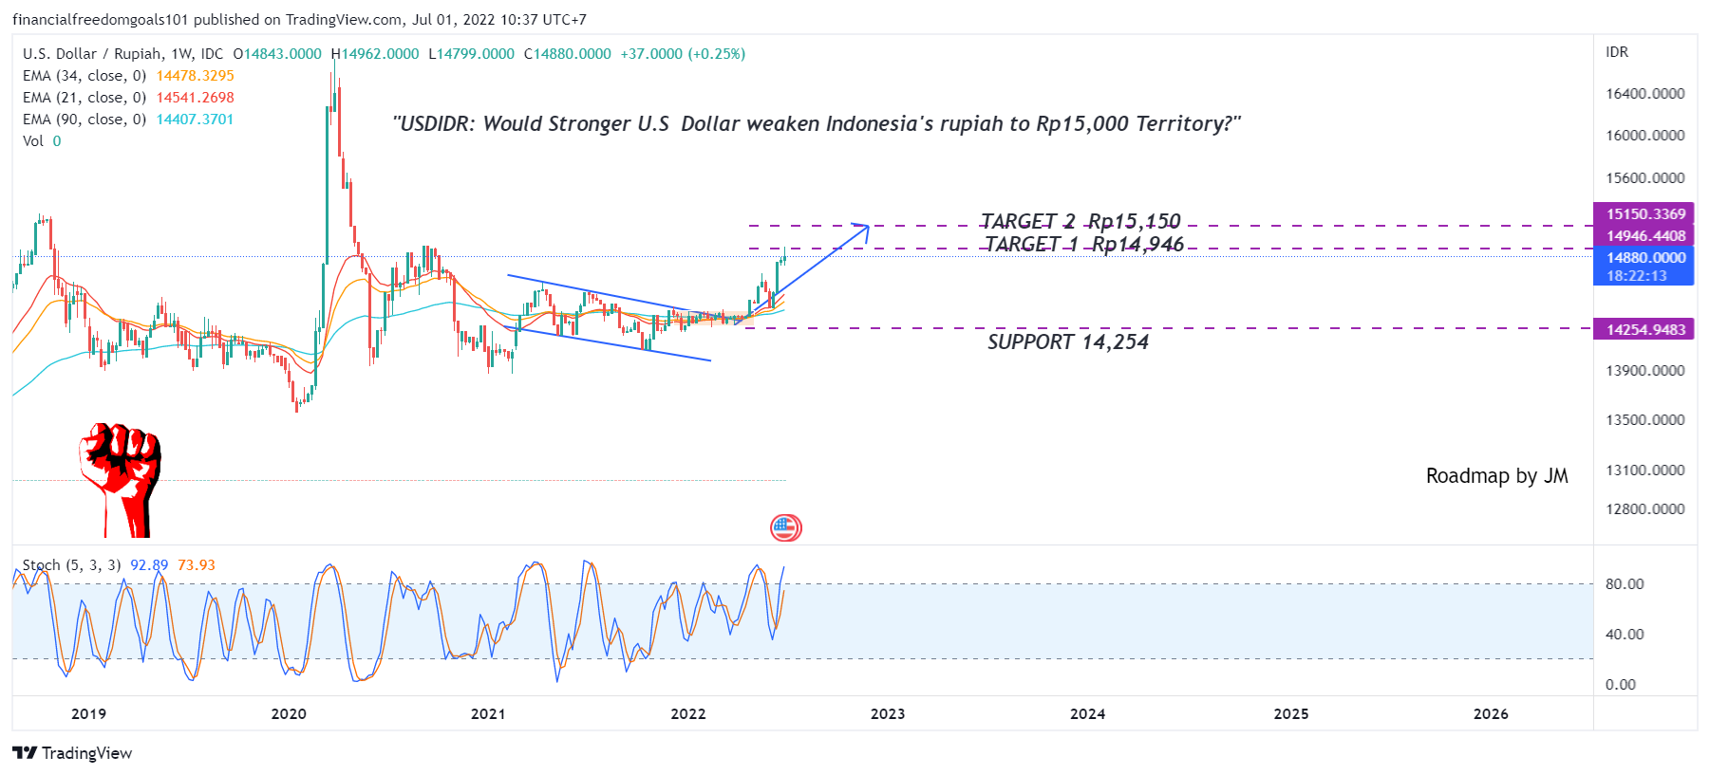1710x775 pixels.
Task: Click the 16400.0000 price scale label
Action: coord(1645,94)
